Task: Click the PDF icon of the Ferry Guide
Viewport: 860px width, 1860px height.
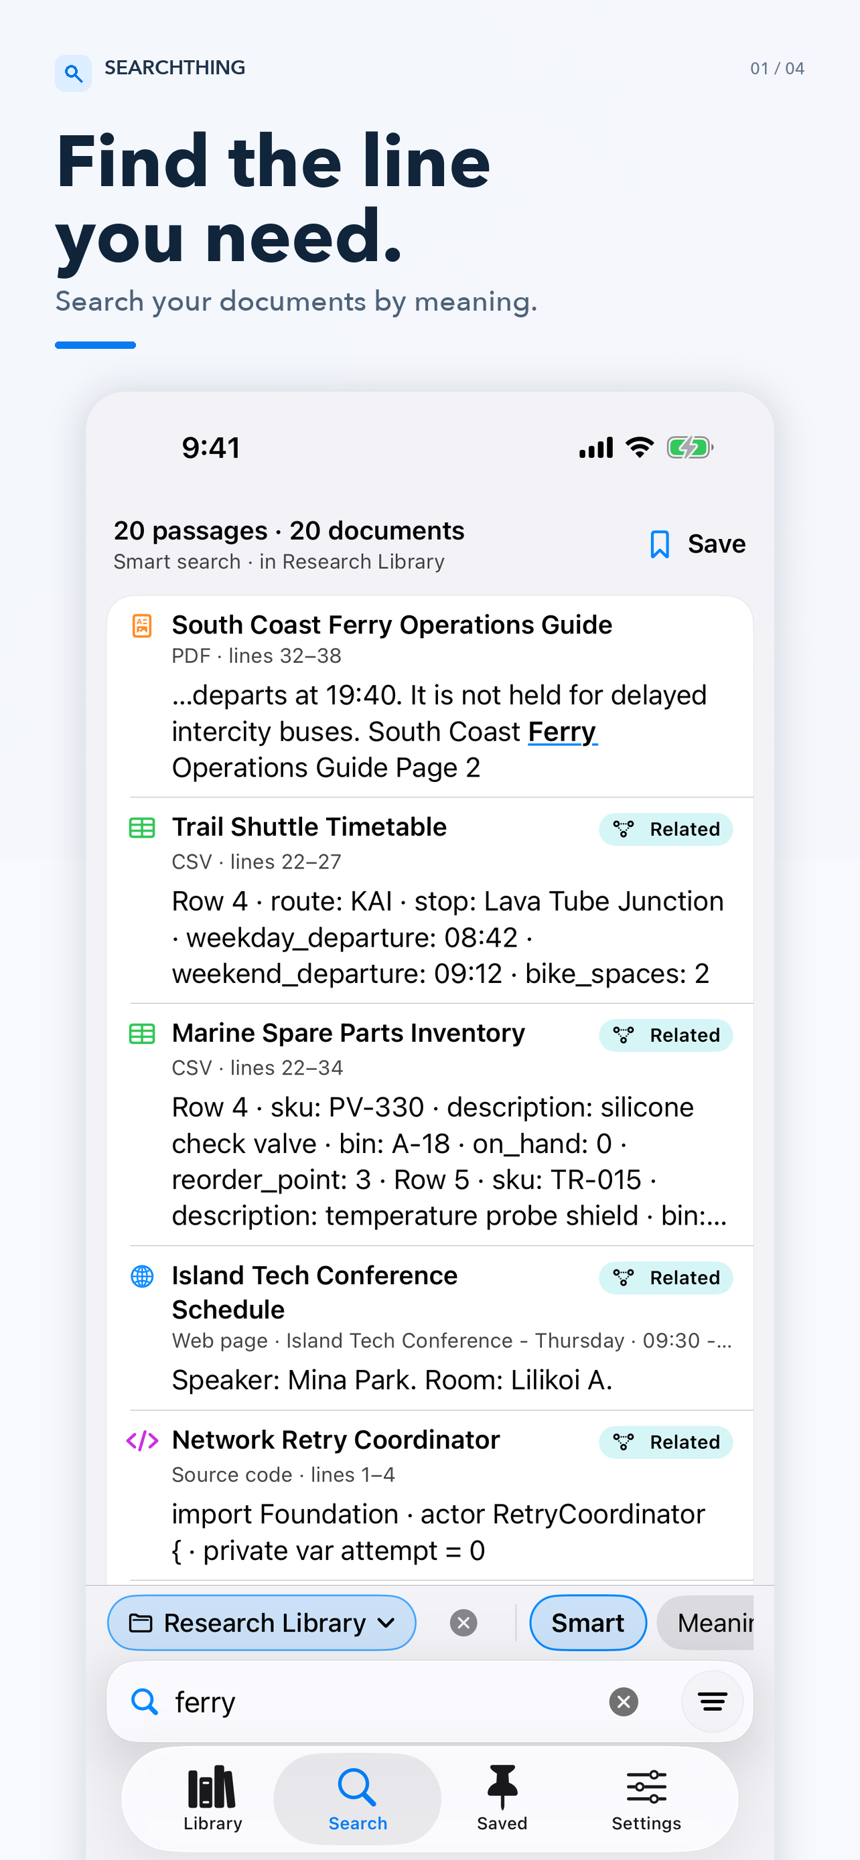Action: click(x=142, y=625)
